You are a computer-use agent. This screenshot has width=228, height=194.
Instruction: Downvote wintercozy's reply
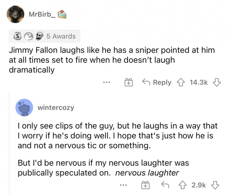point(215,185)
